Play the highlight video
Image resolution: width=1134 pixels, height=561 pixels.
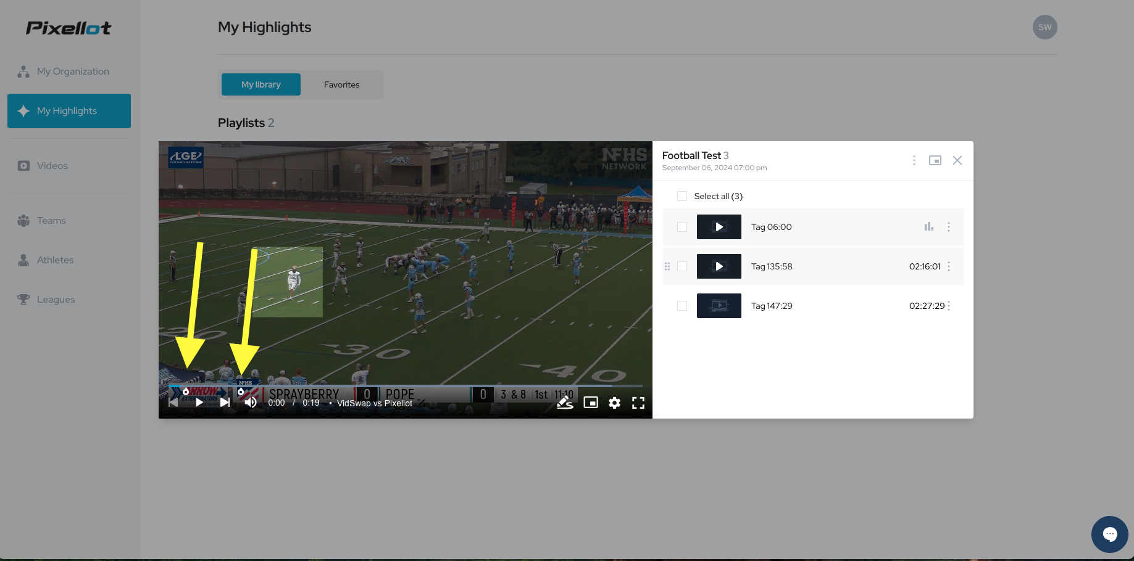[199, 403]
